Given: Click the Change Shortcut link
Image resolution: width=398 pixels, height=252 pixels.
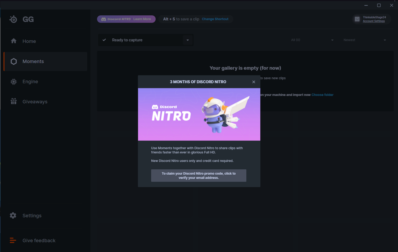Looking at the screenshot, I should 215,19.
